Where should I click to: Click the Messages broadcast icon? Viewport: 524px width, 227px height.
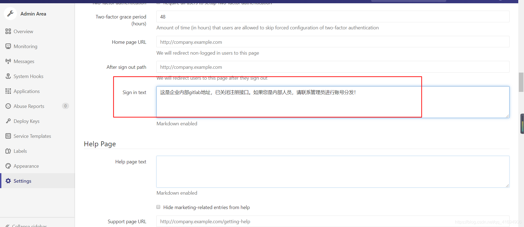(x=8, y=61)
